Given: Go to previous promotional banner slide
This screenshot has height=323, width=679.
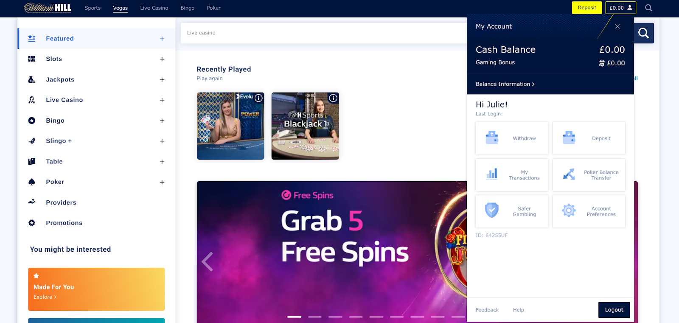Looking at the screenshot, I should (x=207, y=261).
